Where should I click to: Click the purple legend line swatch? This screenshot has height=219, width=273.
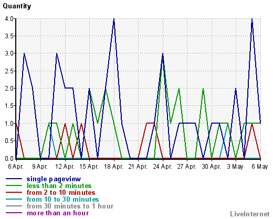[x=14, y=213]
